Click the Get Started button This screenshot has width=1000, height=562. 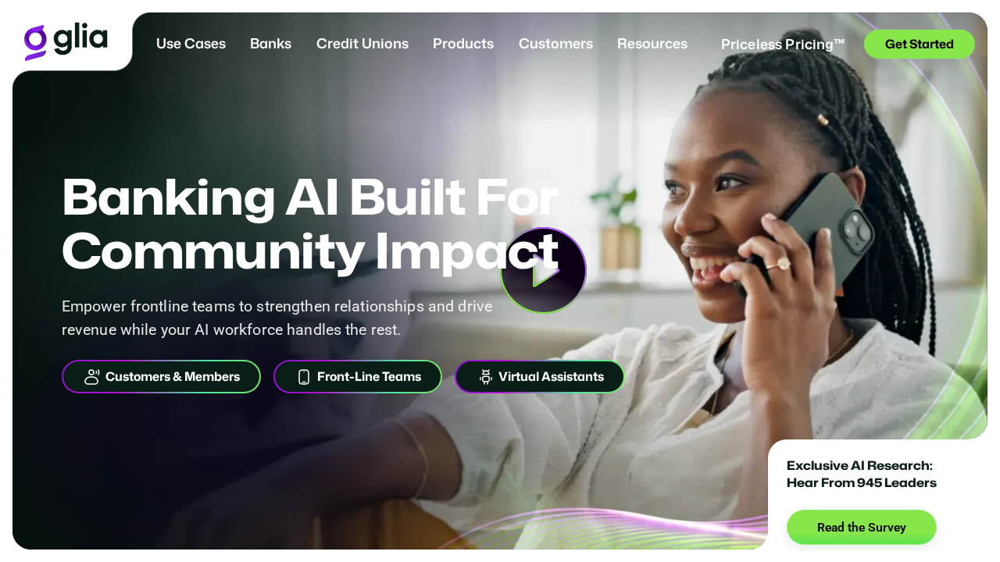[920, 44]
